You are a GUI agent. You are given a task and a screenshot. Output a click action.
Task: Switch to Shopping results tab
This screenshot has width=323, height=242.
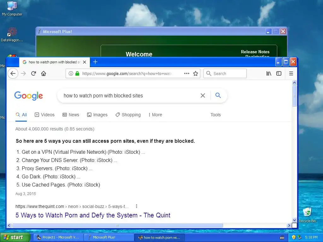pyautogui.click(x=128, y=115)
